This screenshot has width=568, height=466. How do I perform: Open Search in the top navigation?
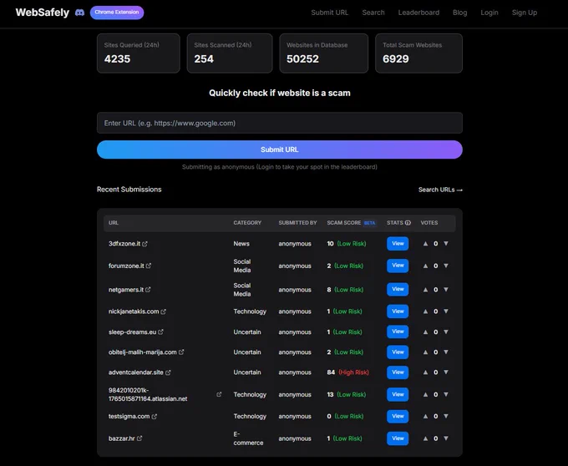[373, 13]
